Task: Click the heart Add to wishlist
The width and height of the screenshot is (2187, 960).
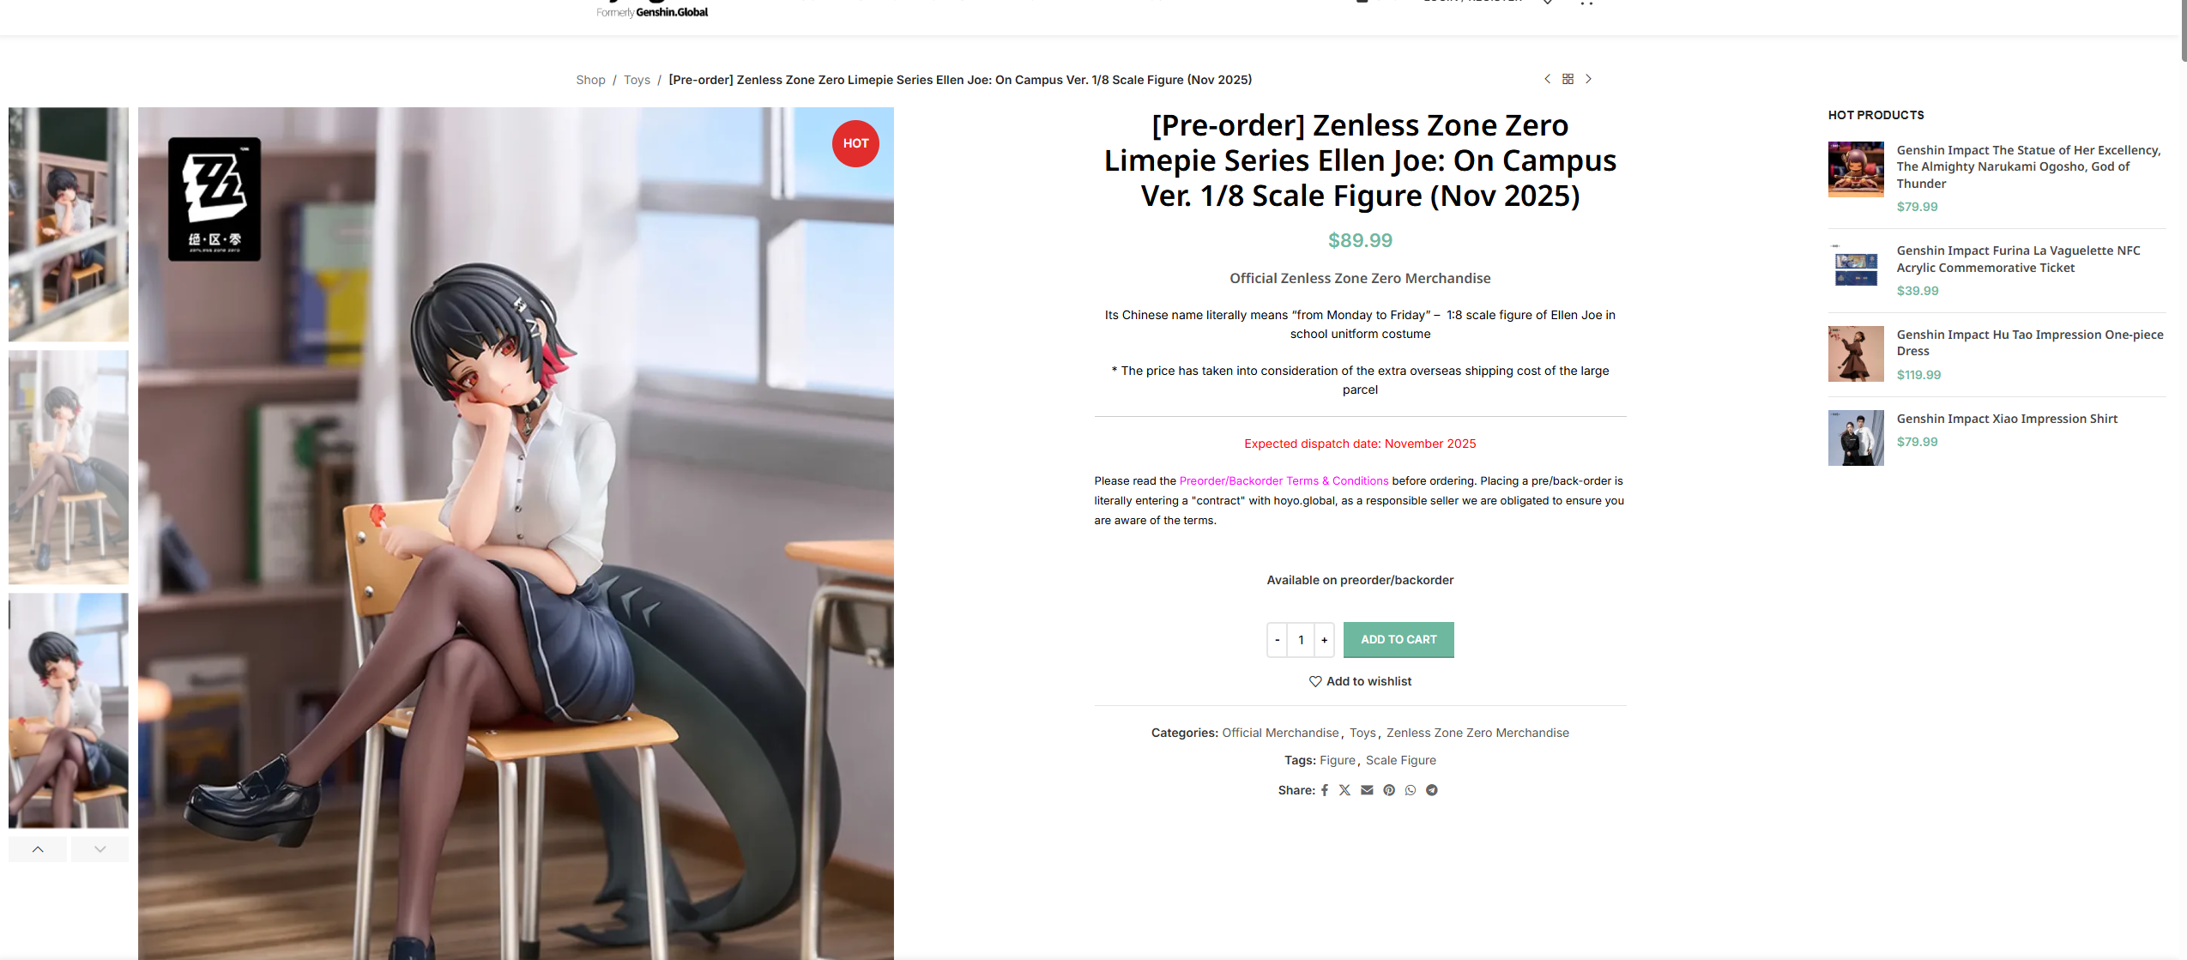Action: (1360, 681)
